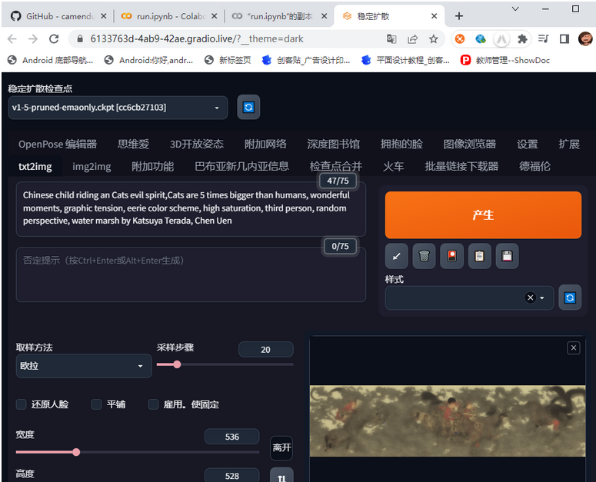The height and width of the screenshot is (482, 596).
Task: Click the globe extension icon
Action: click(481, 38)
